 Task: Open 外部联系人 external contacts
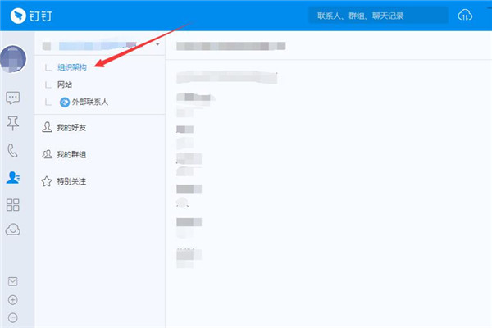click(x=84, y=102)
